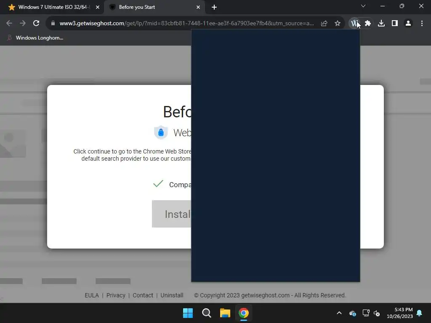Open Chrome three-dot menu

tap(422, 24)
